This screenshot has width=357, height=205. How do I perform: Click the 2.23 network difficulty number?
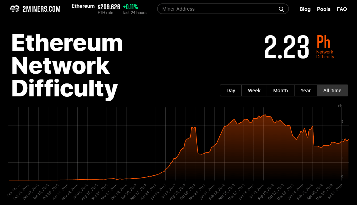[287, 48]
